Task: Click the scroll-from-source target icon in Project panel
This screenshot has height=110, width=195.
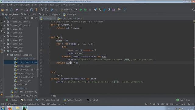Action: (25, 18)
